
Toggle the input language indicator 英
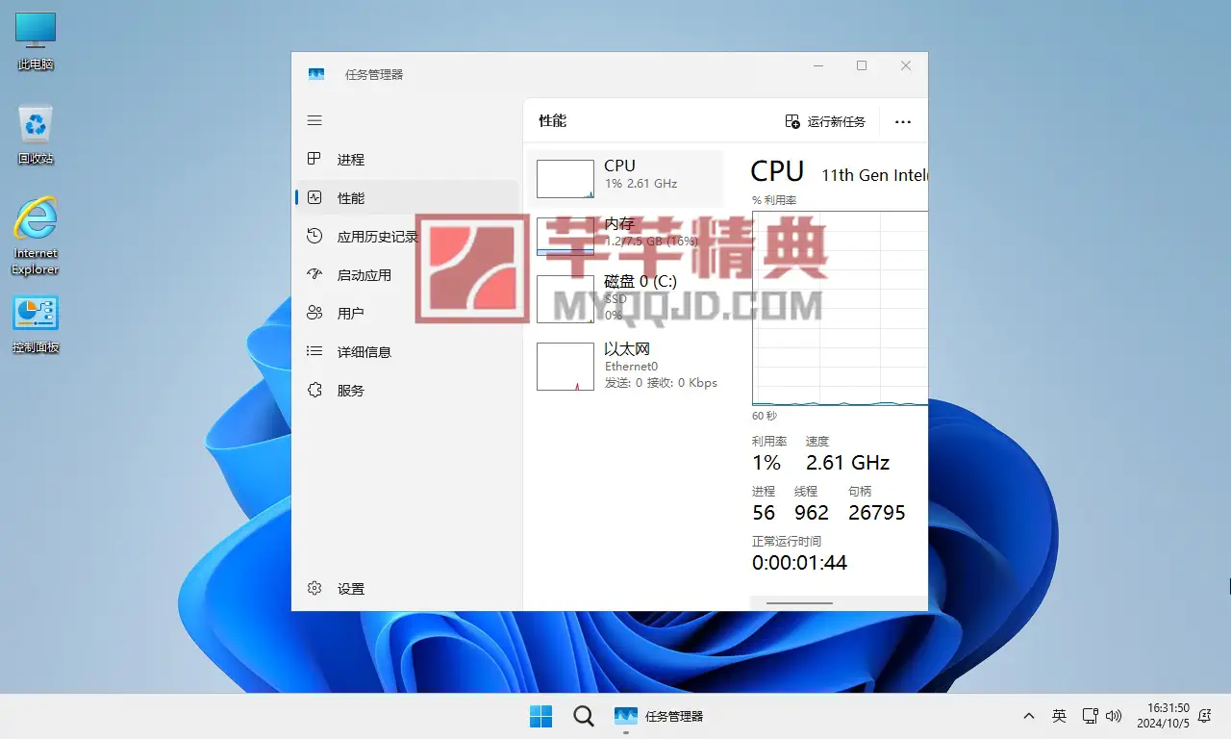pyautogui.click(x=1059, y=716)
